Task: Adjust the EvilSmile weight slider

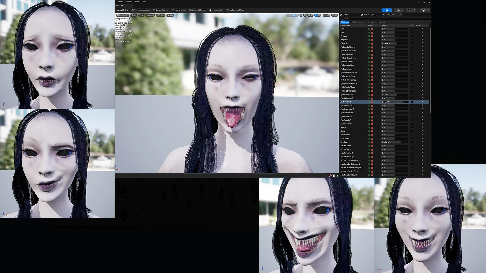Action: click(395, 43)
